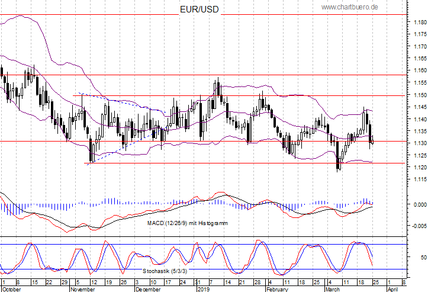The height and width of the screenshot is (292, 428).
Task: Click the 1.115 price axis label
Action: pos(420,179)
